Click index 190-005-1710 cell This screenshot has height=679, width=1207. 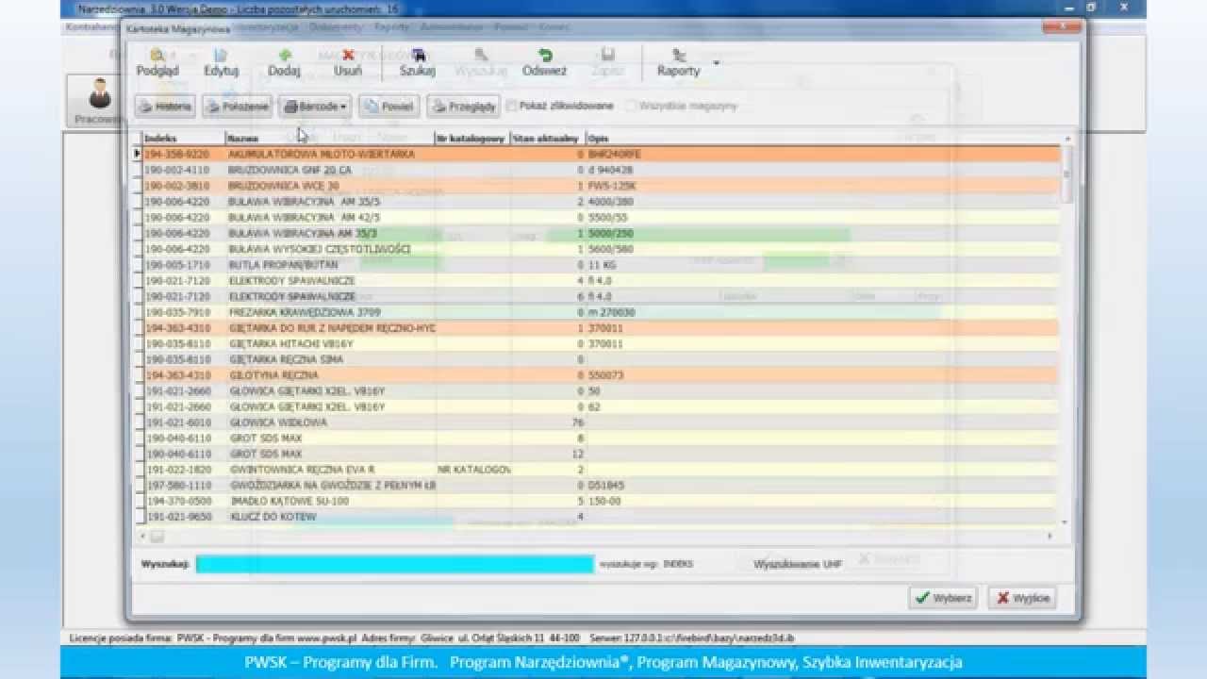(184, 265)
